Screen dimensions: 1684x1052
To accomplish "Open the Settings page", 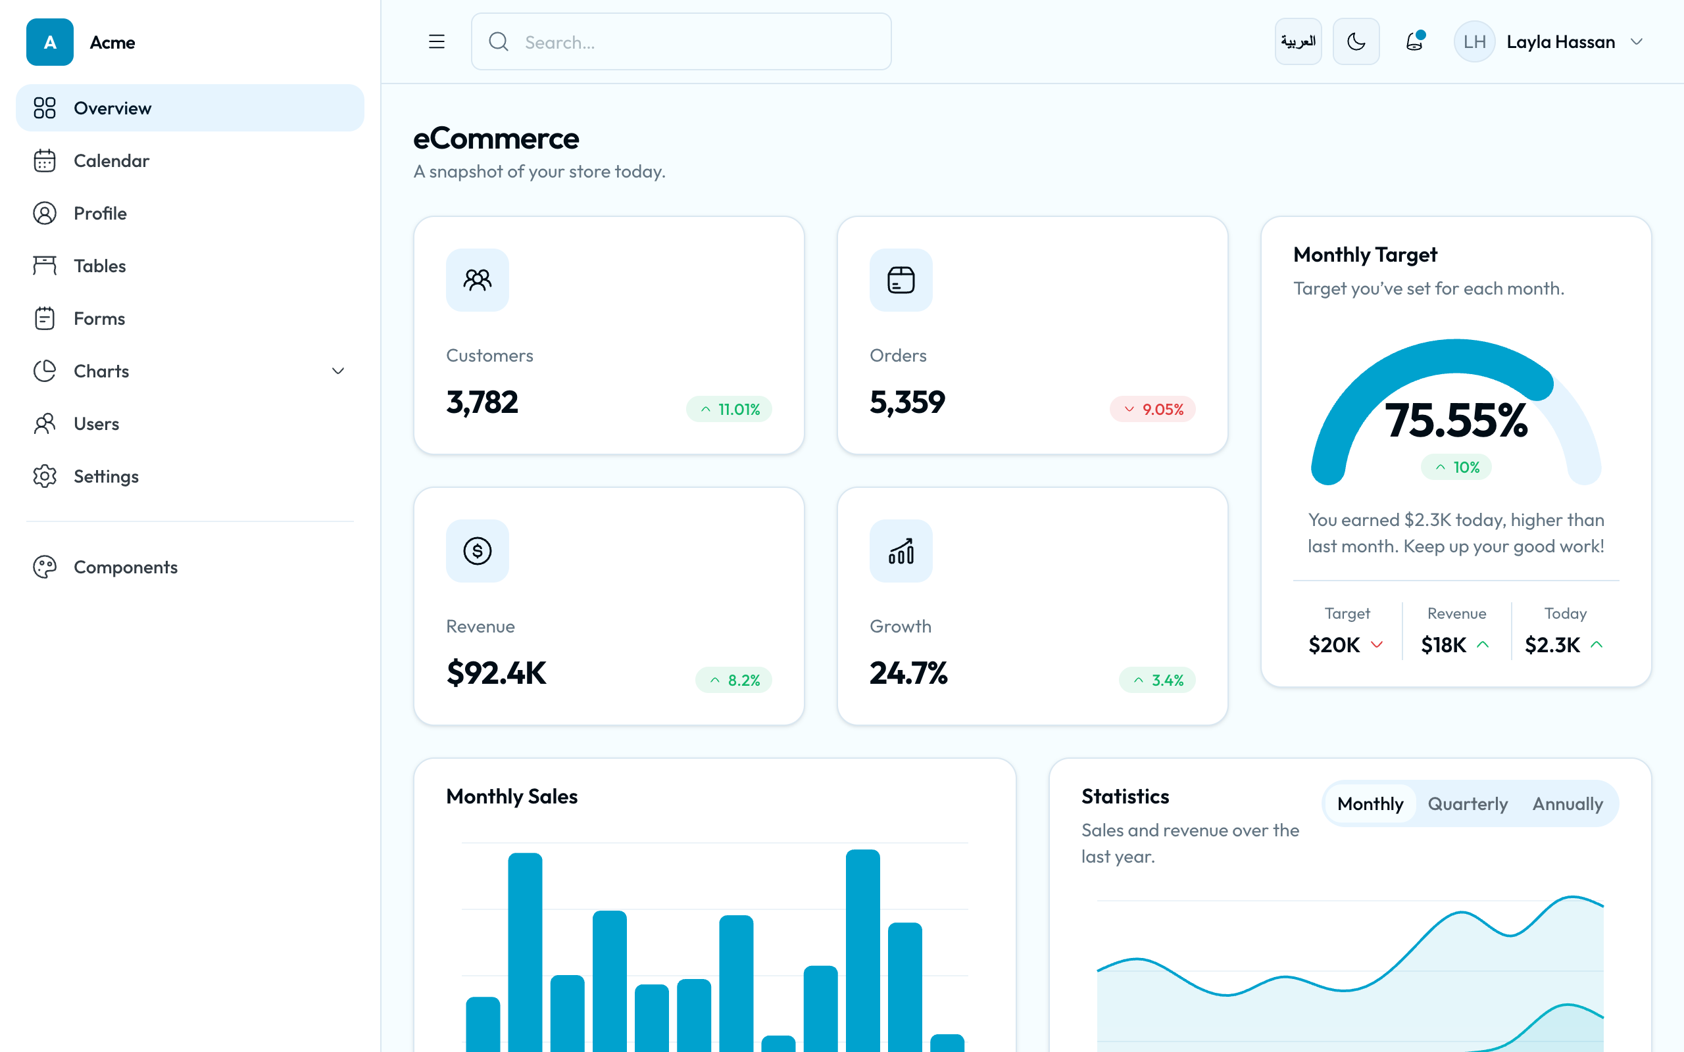I will point(190,476).
